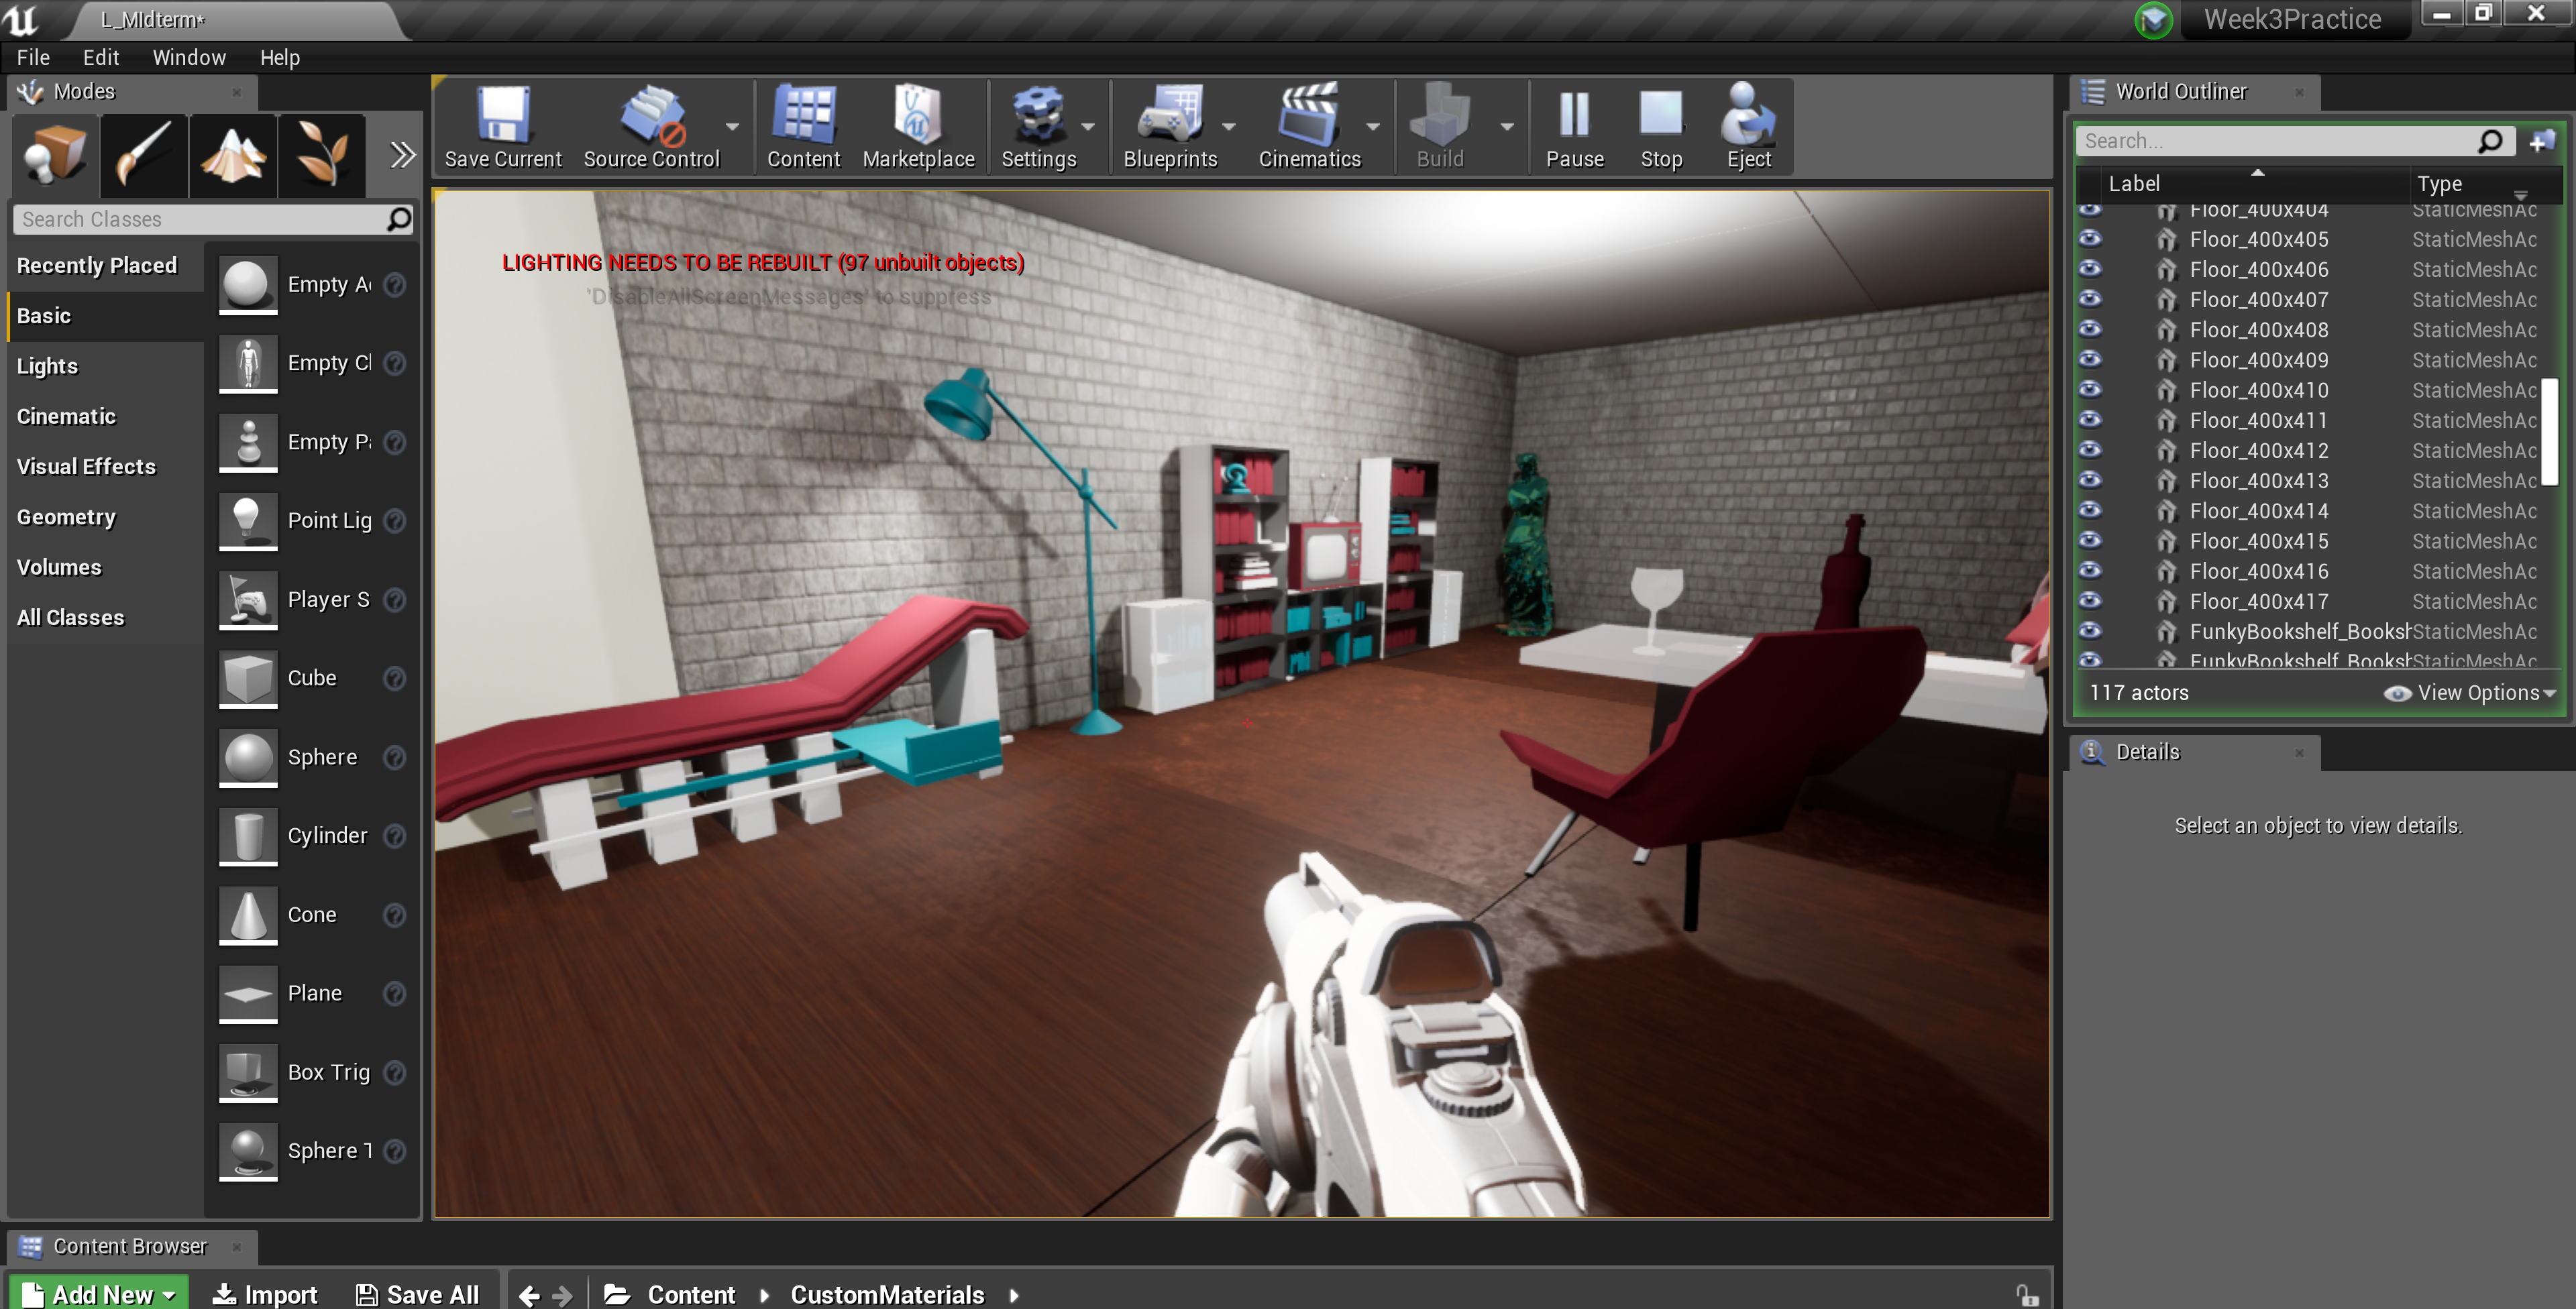Open Build options dropdown arrow
This screenshot has height=1309, width=2576.
pyautogui.click(x=1507, y=127)
